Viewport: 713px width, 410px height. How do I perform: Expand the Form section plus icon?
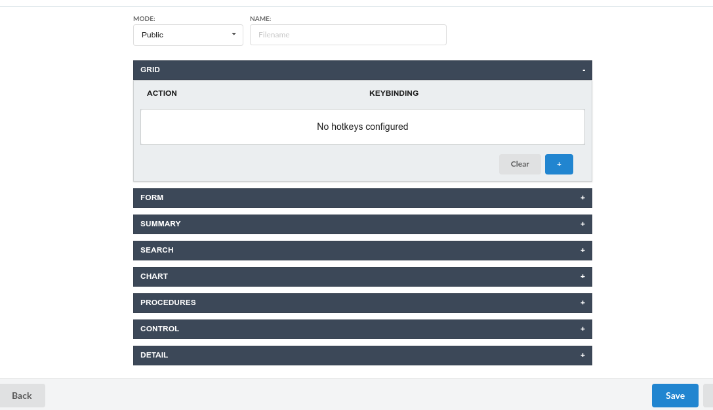point(582,198)
